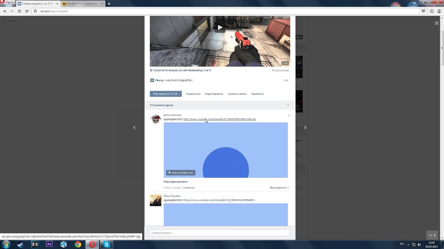The width and height of the screenshot is (444, 249).
Task: Open Google Chrome from the taskbar
Action: click(78, 245)
